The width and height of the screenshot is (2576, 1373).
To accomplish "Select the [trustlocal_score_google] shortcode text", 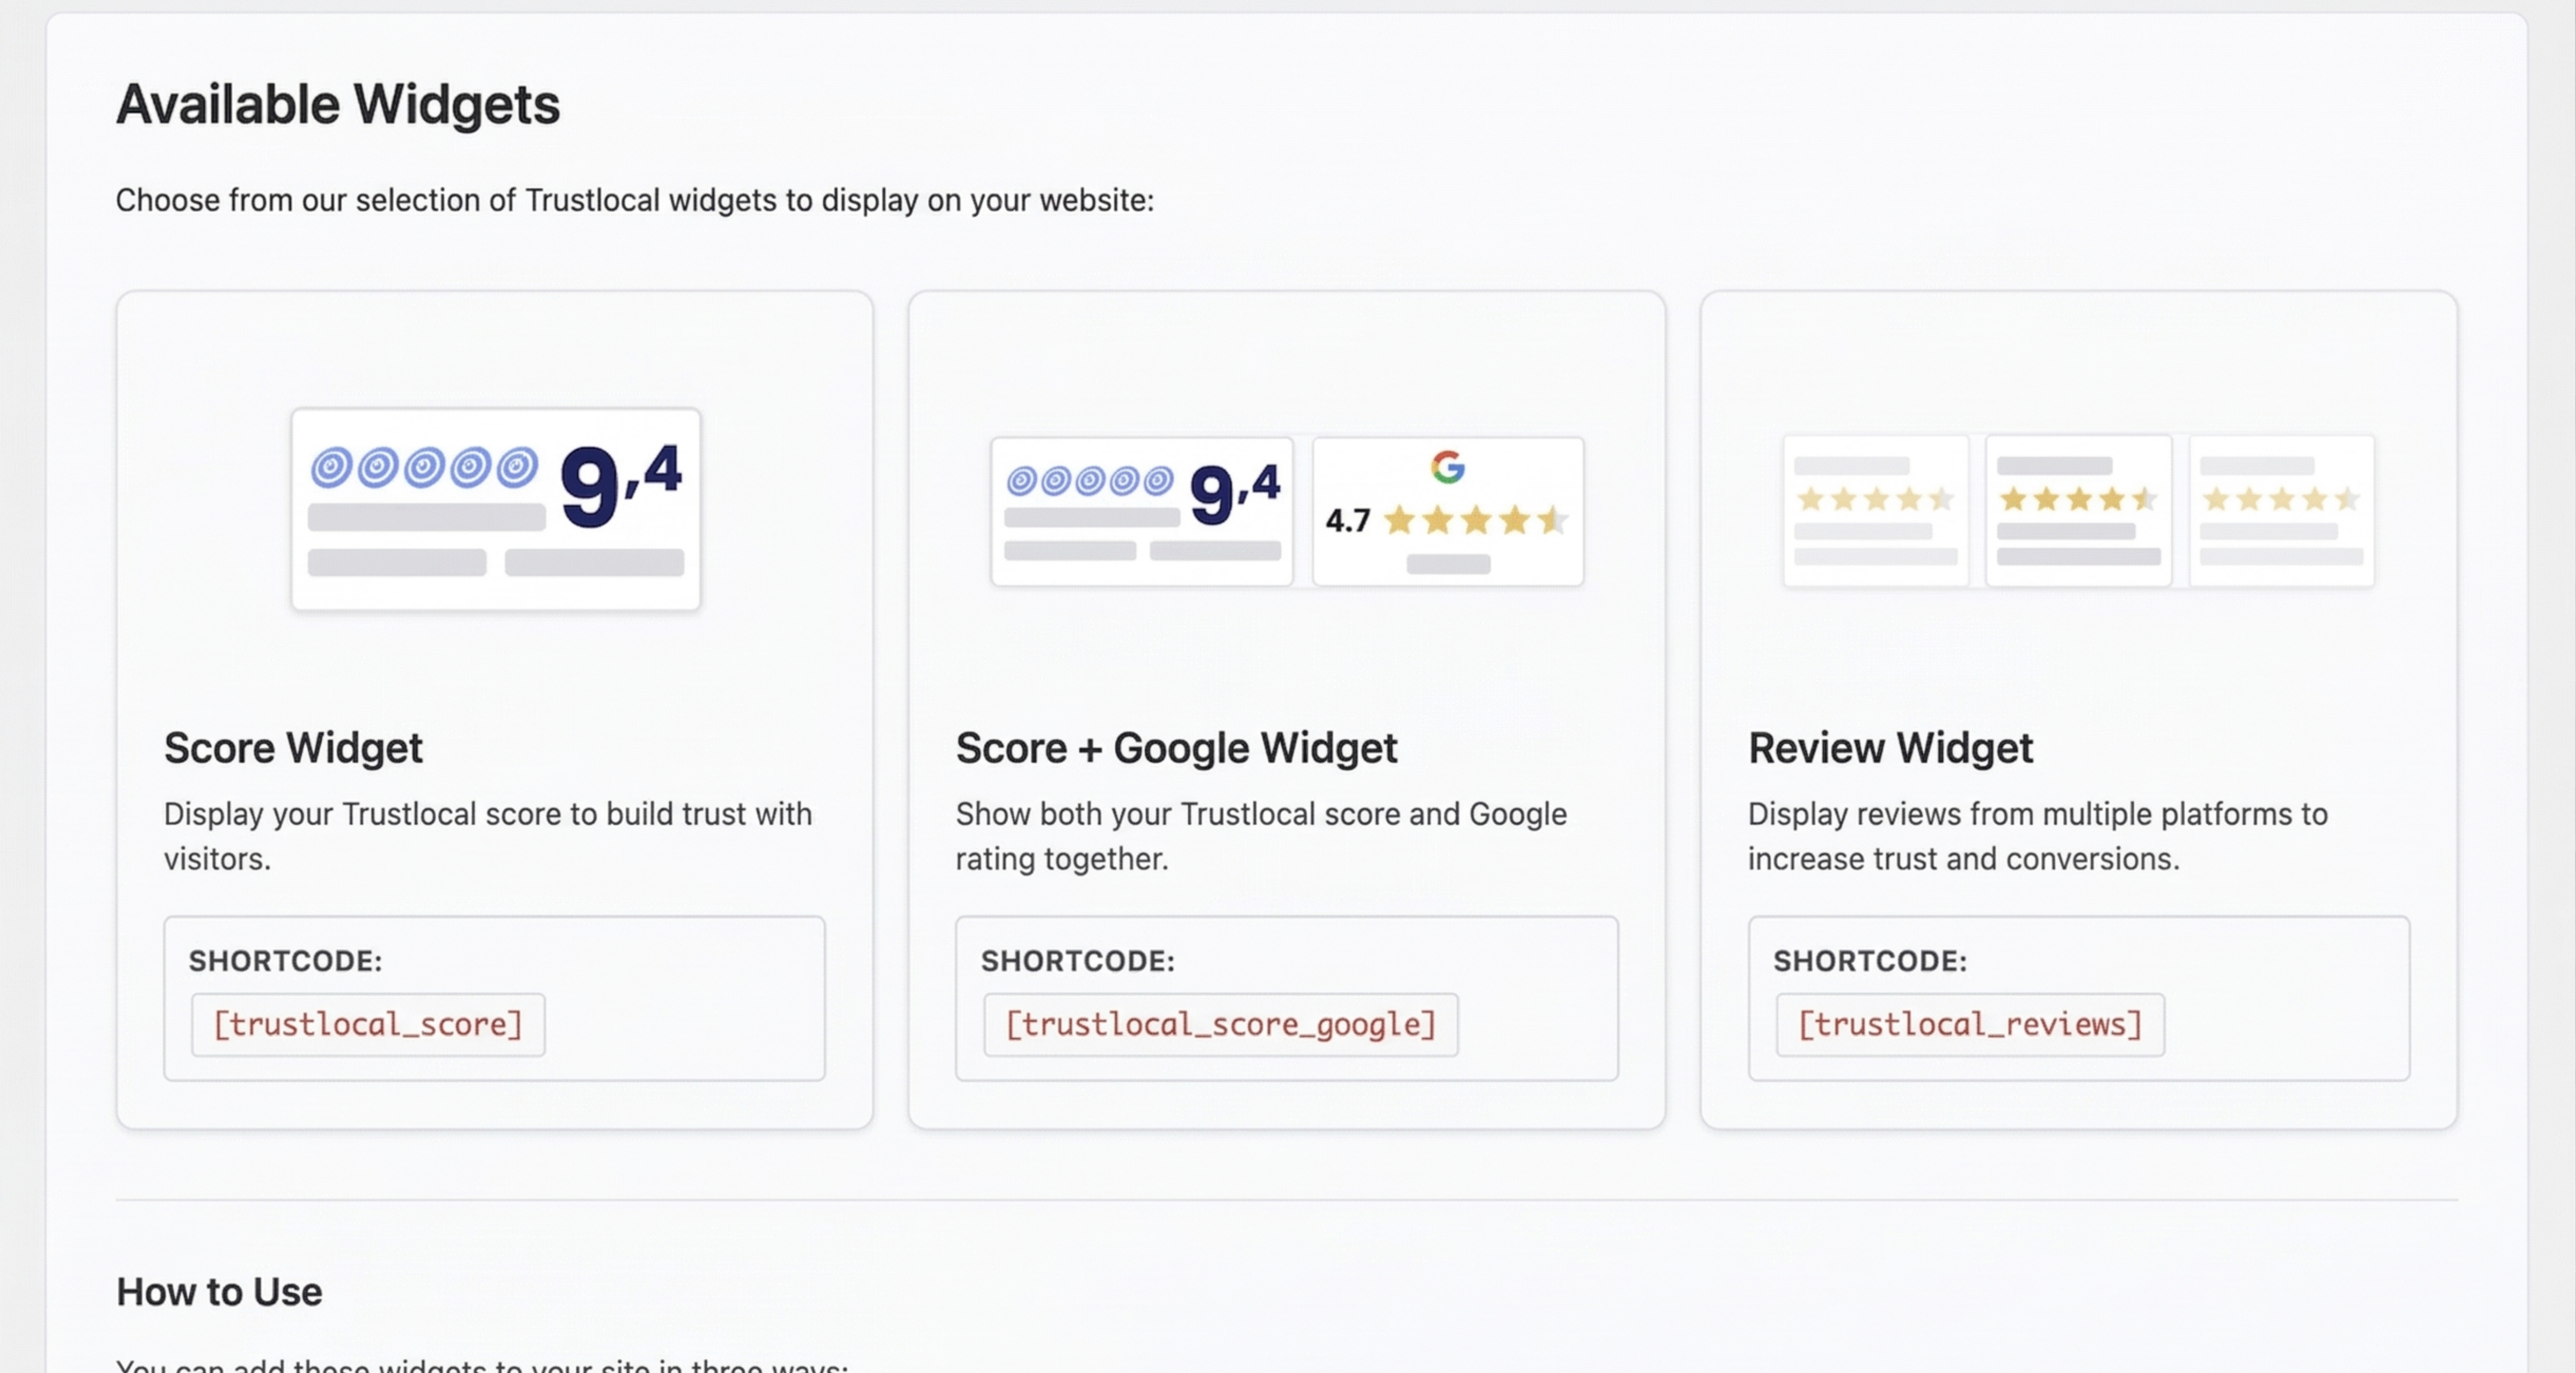I will (1221, 1024).
